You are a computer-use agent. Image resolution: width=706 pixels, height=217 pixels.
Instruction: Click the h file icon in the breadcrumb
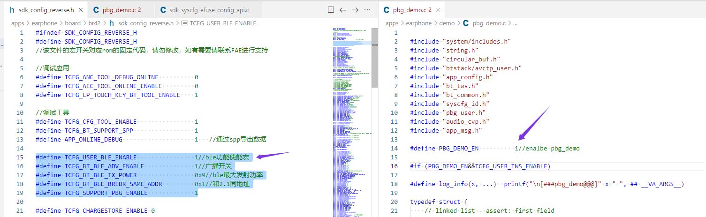[112, 23]
